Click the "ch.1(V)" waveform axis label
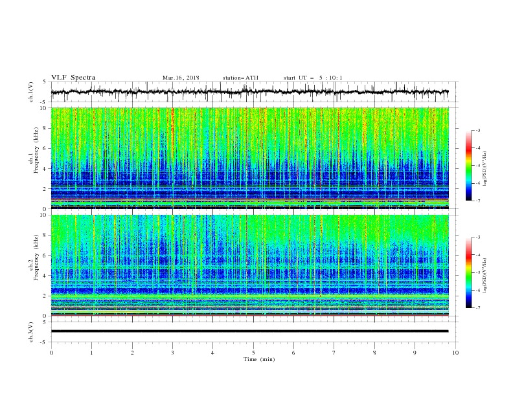Screen dimensions: 513x396 (x=31, y=92)
